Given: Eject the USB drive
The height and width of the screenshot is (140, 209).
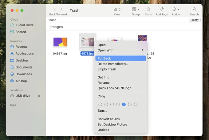Looking at the screenshot, I should point(39,96).
